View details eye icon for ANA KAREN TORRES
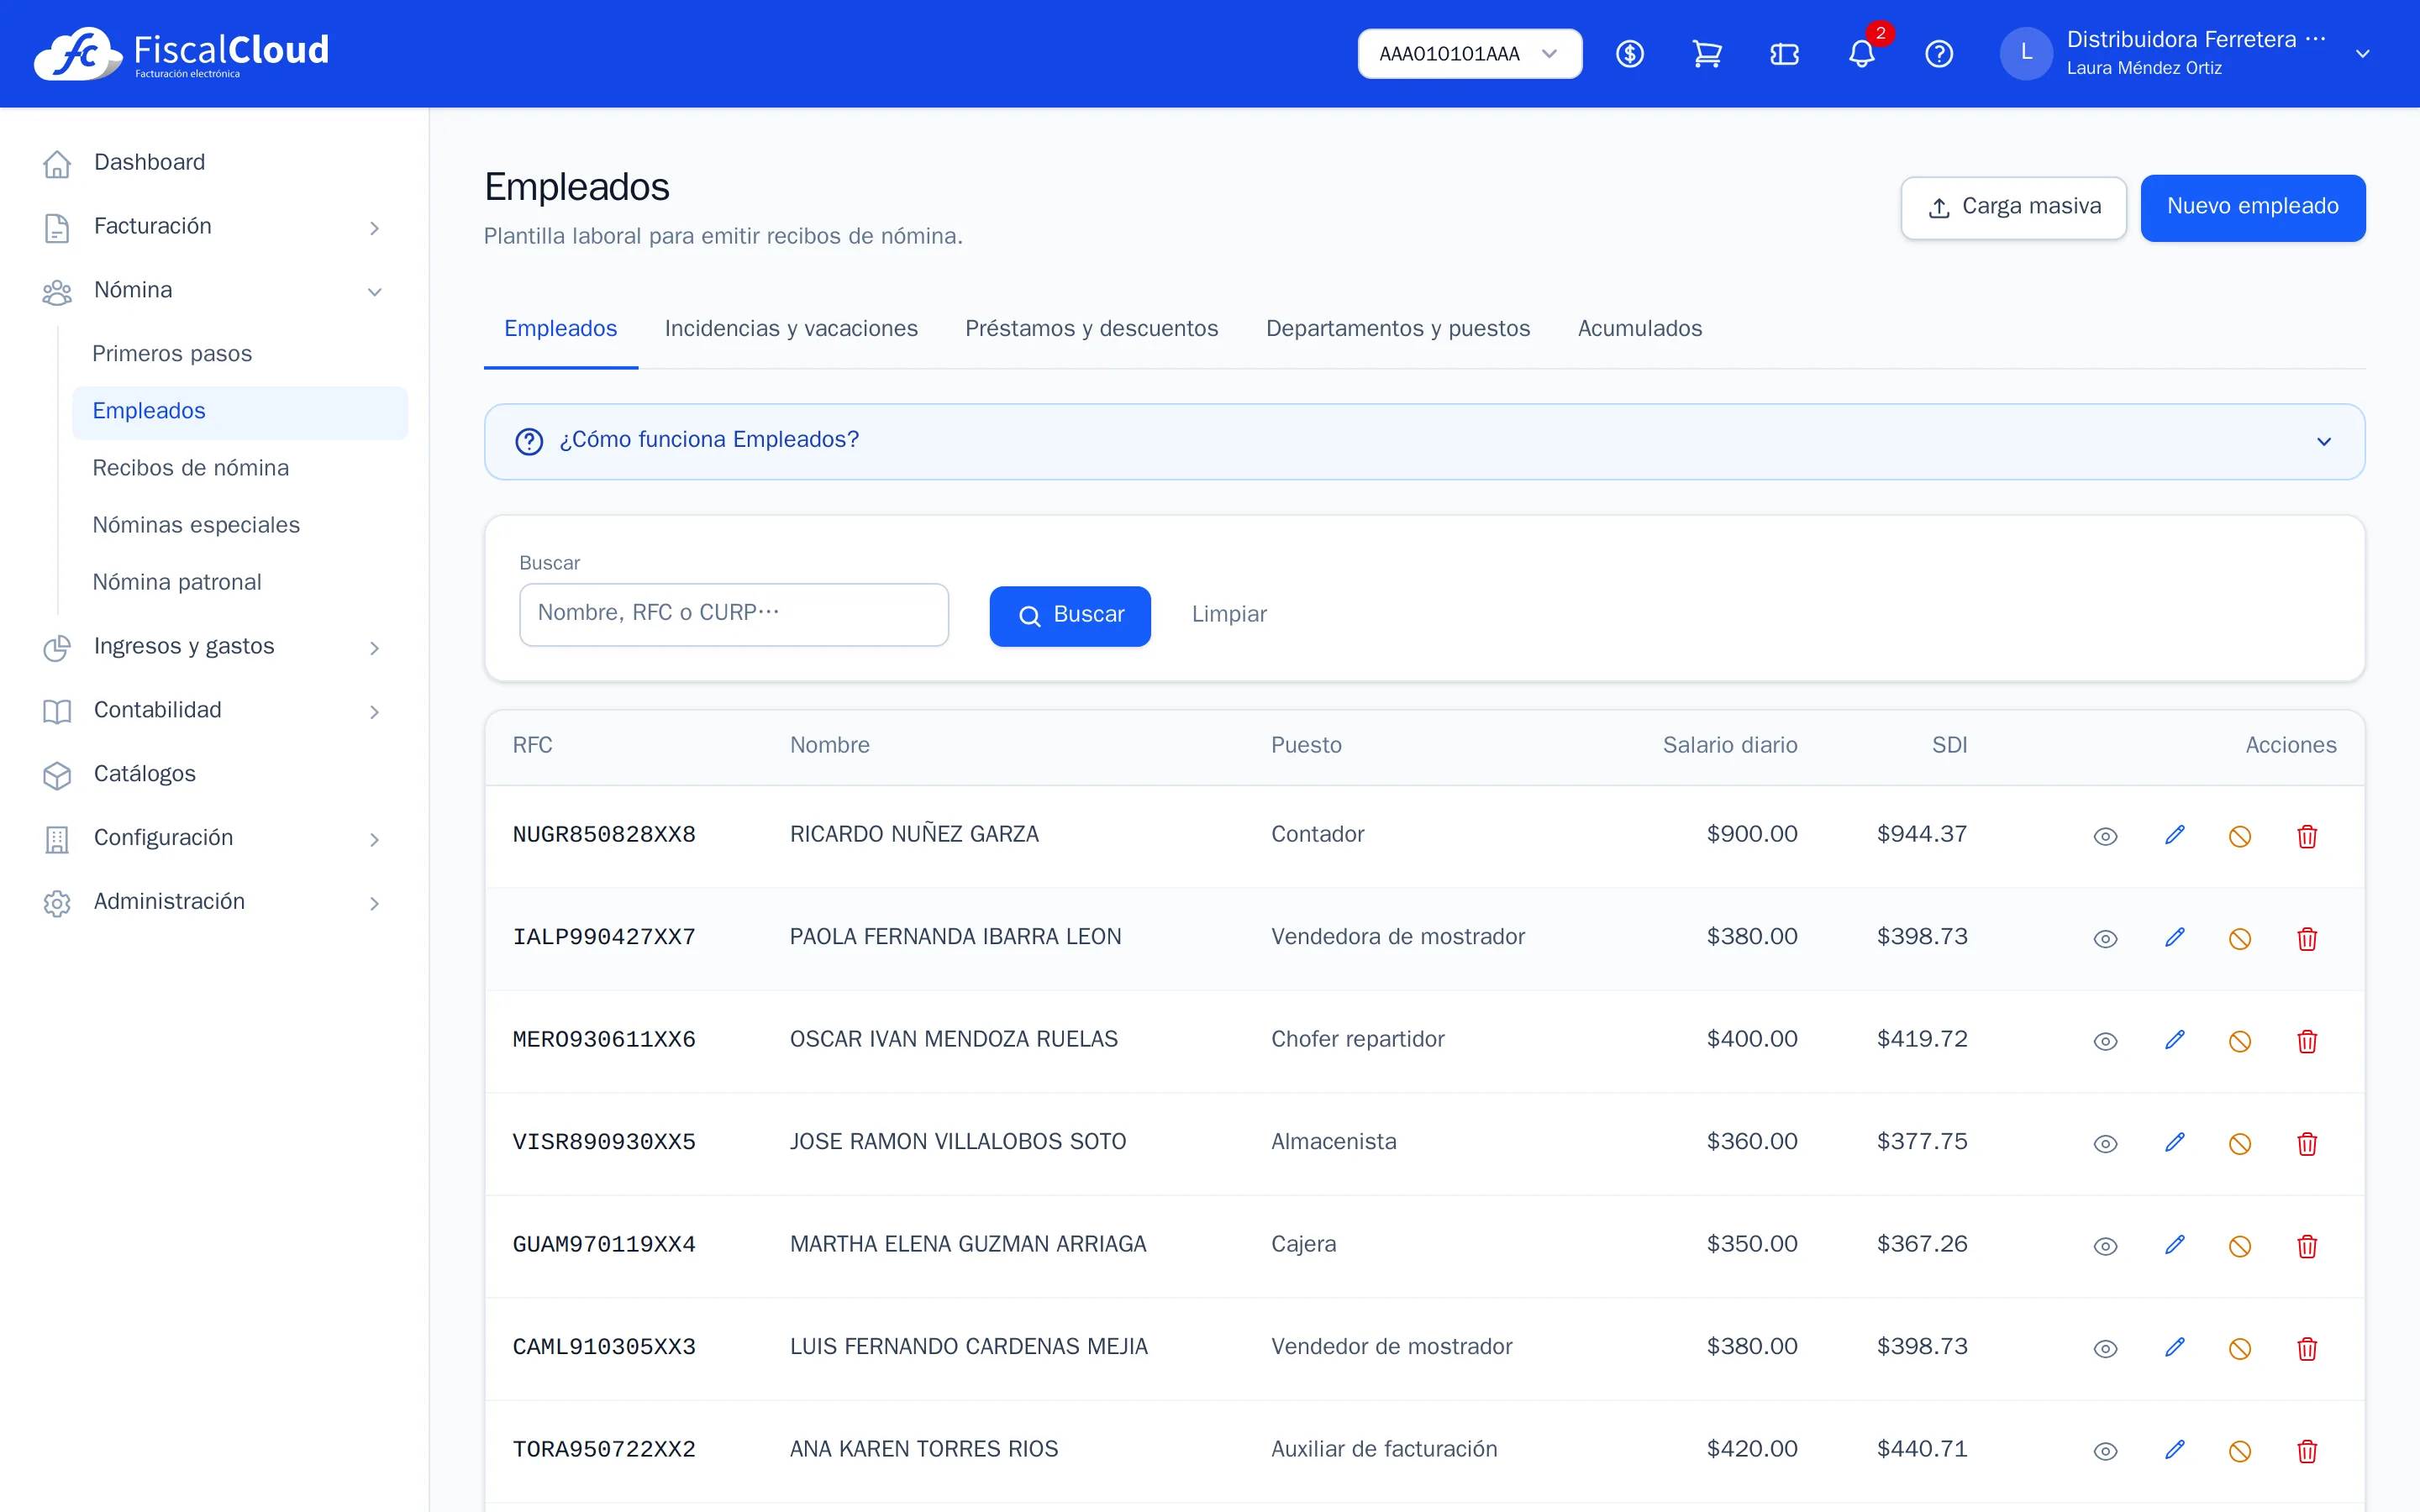The height and width of the screenshot is (1512, 2420). (2105, 1451)
